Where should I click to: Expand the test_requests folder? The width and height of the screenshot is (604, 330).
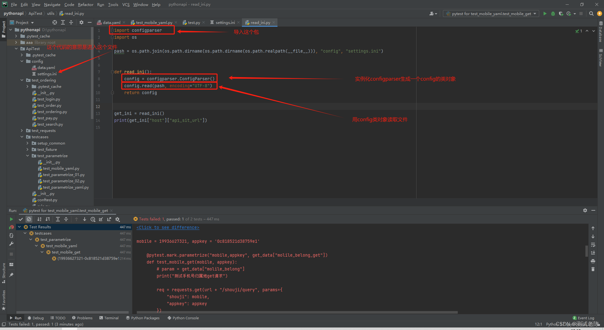pyautogui.click(x=22, y=130)
